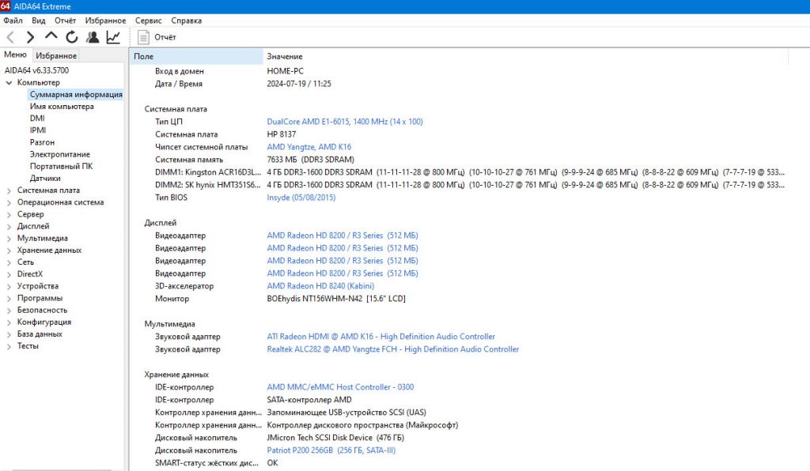Expand the Мультимедиа tree node

[x=9, y=239]
